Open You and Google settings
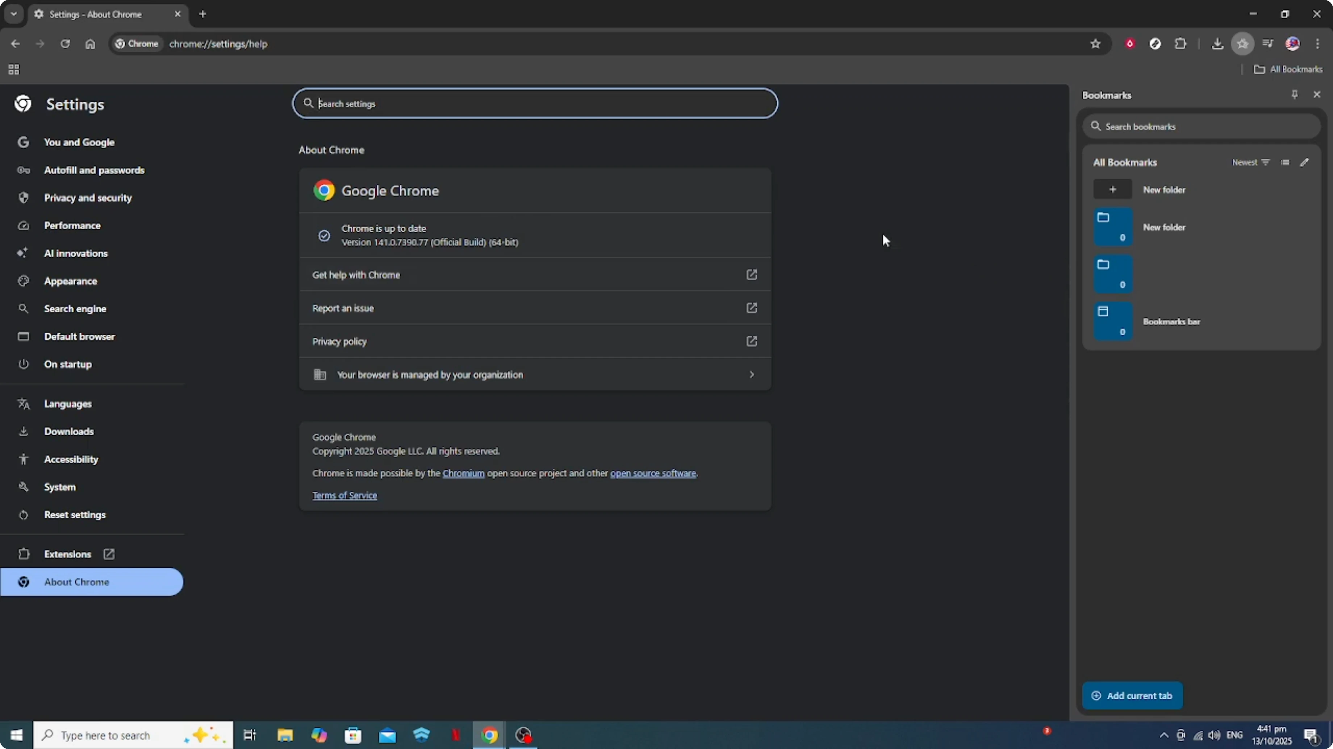This screenshot has width=1333, height=749. click(79, 142)
